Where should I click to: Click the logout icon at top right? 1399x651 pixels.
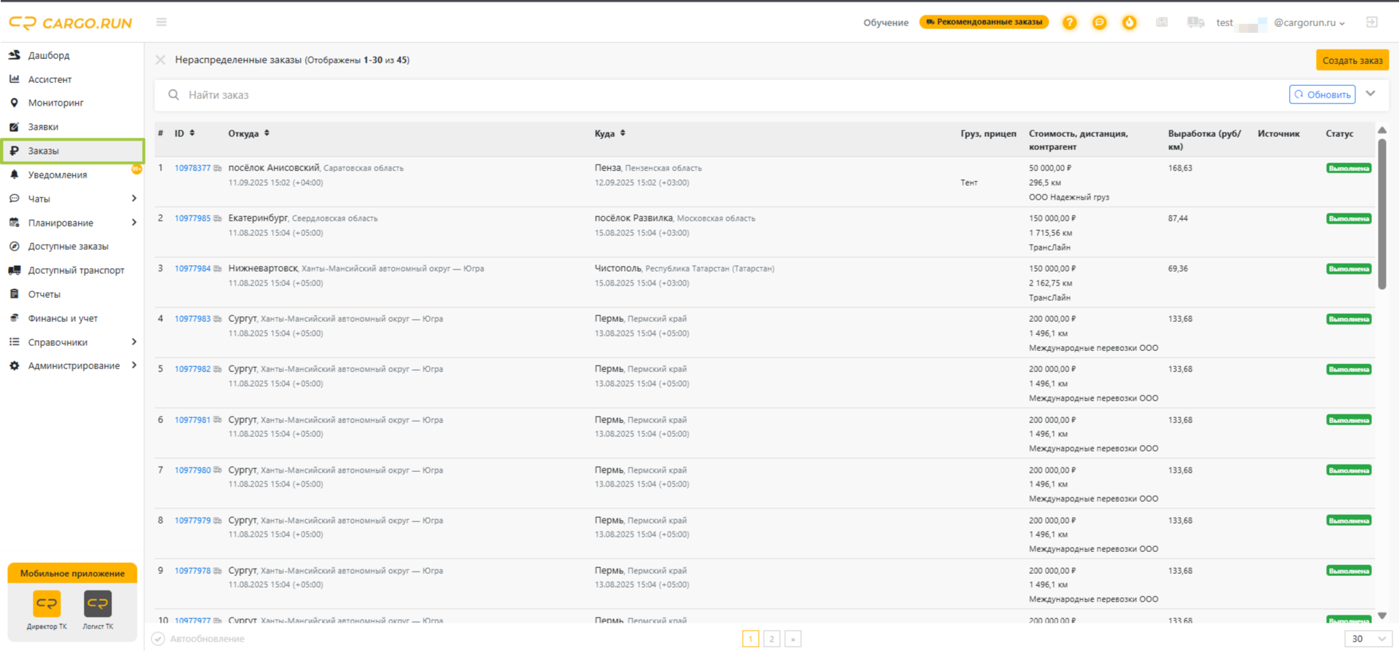click(x=1371, y=23)
